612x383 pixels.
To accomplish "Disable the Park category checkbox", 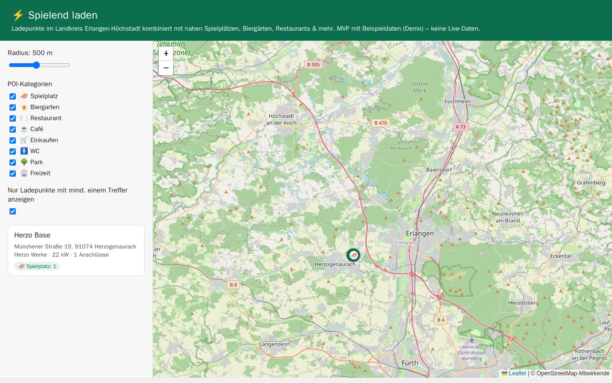I will (x=13, y=162).
